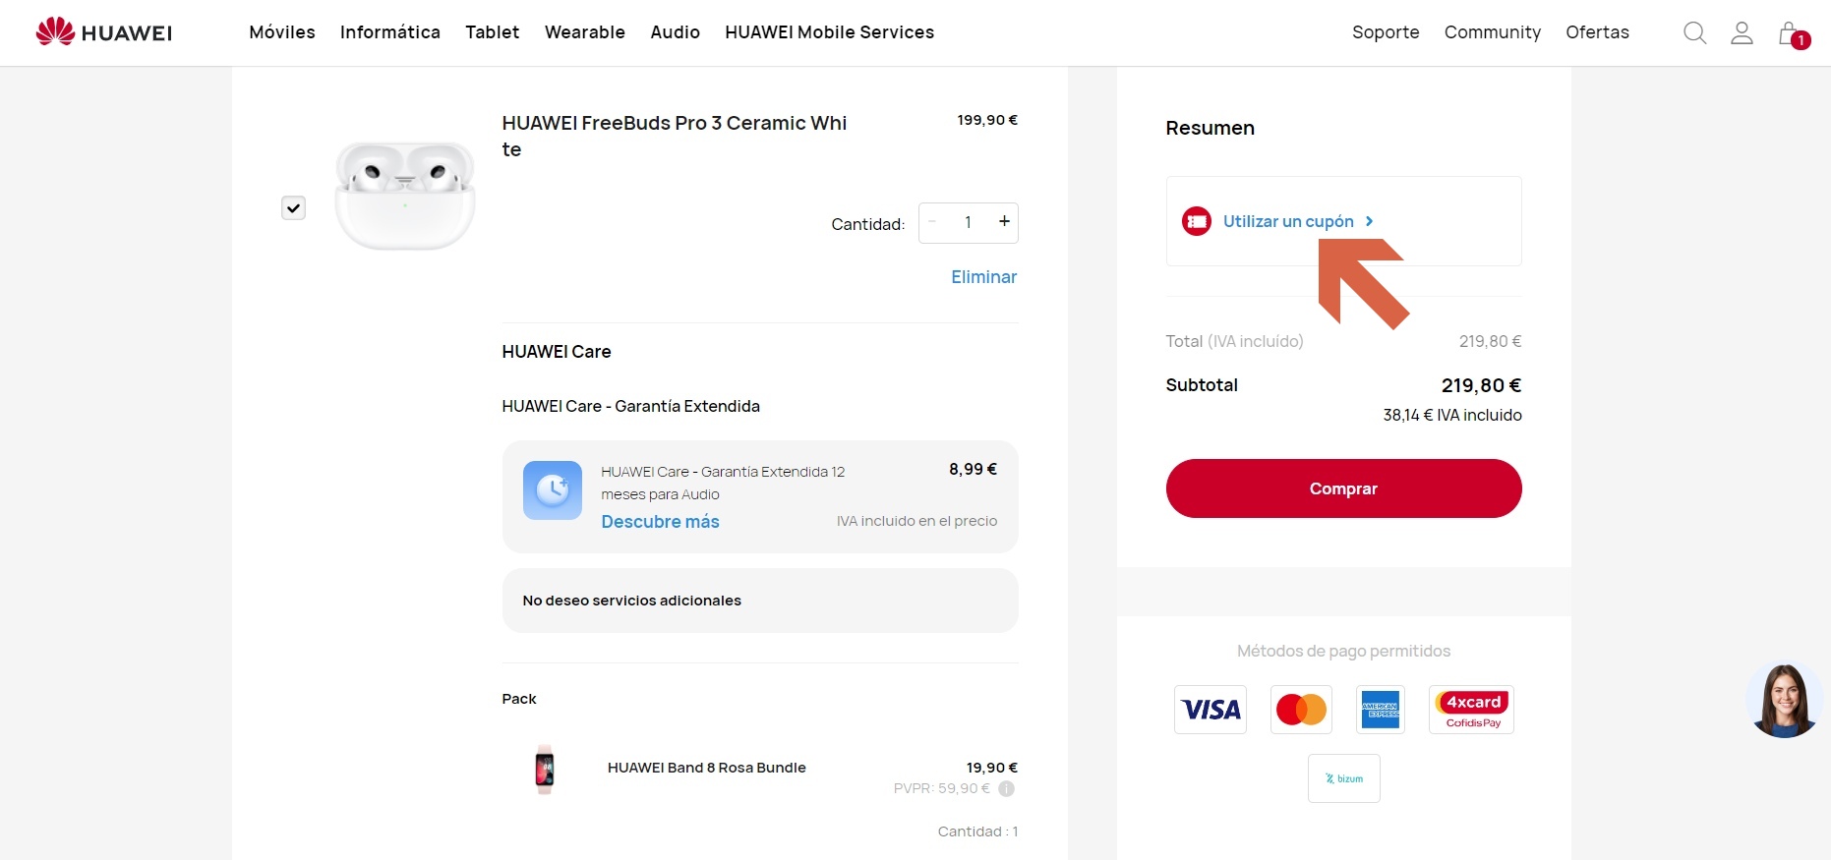This screenshot has width=1831, height=860.
Task: Increase quantity with the plus button
Action: click(x=1004, y=222)
